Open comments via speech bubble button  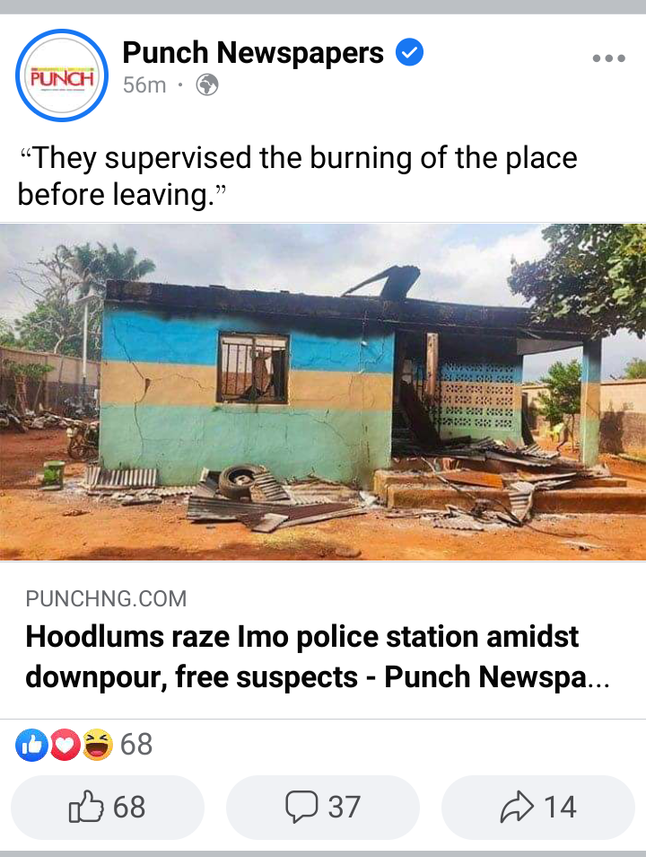[x=323, y=807]
